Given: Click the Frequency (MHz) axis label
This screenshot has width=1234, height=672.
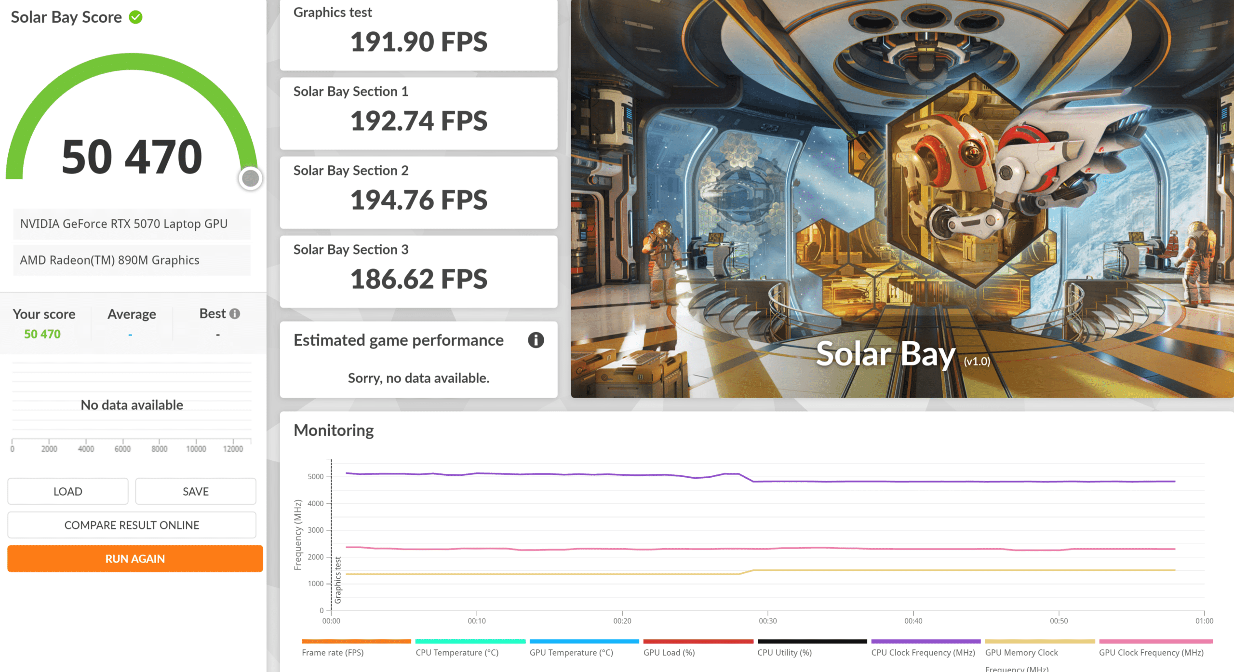Looking at the screenshot, I should (298, 535).
